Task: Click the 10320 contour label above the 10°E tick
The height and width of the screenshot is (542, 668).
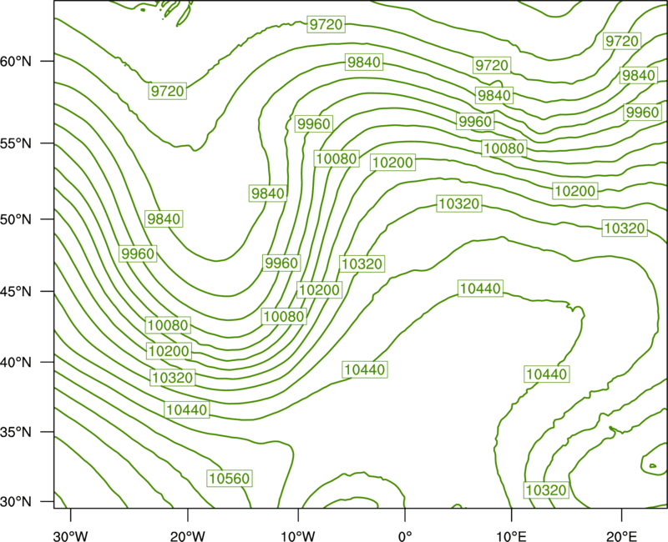Action: pos(546,490)
